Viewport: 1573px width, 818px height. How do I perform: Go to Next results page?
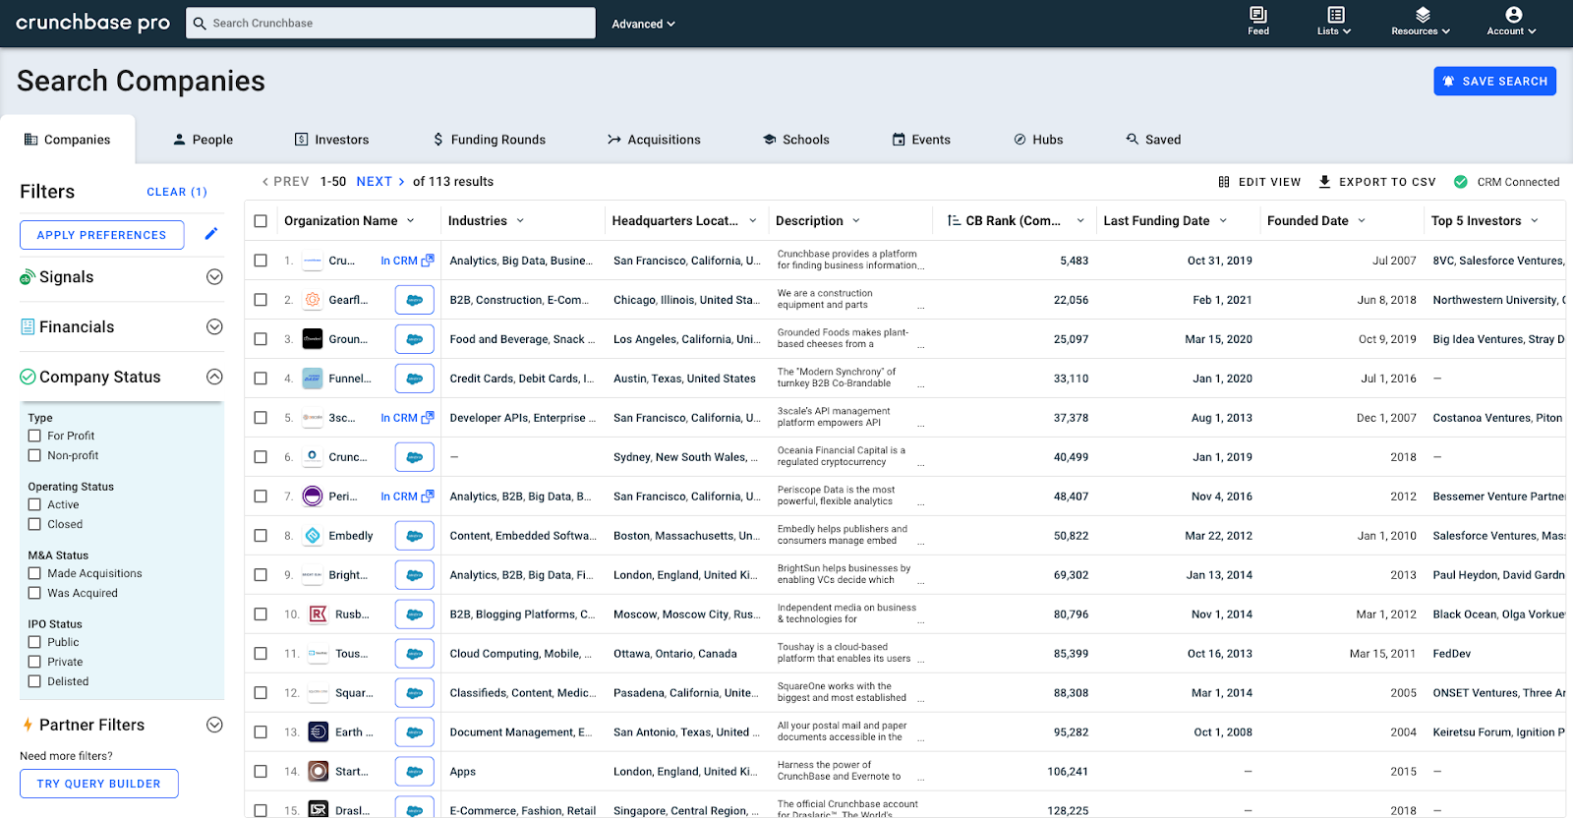[x=380, y=182]
